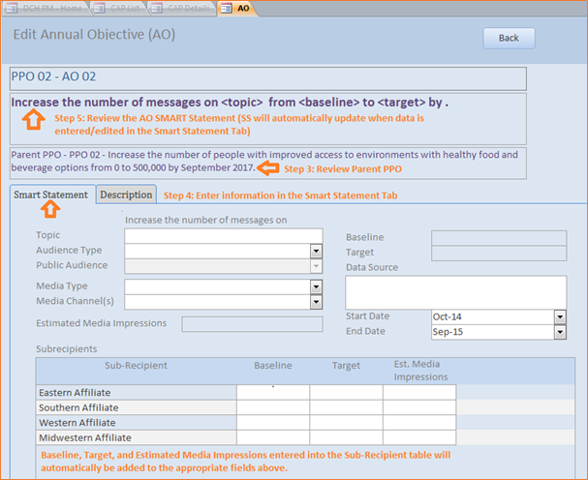Image resolution: width=588 pixels, height=480 pixels.
Task: Click the Subrecipients section label
Action: point(67,348)
